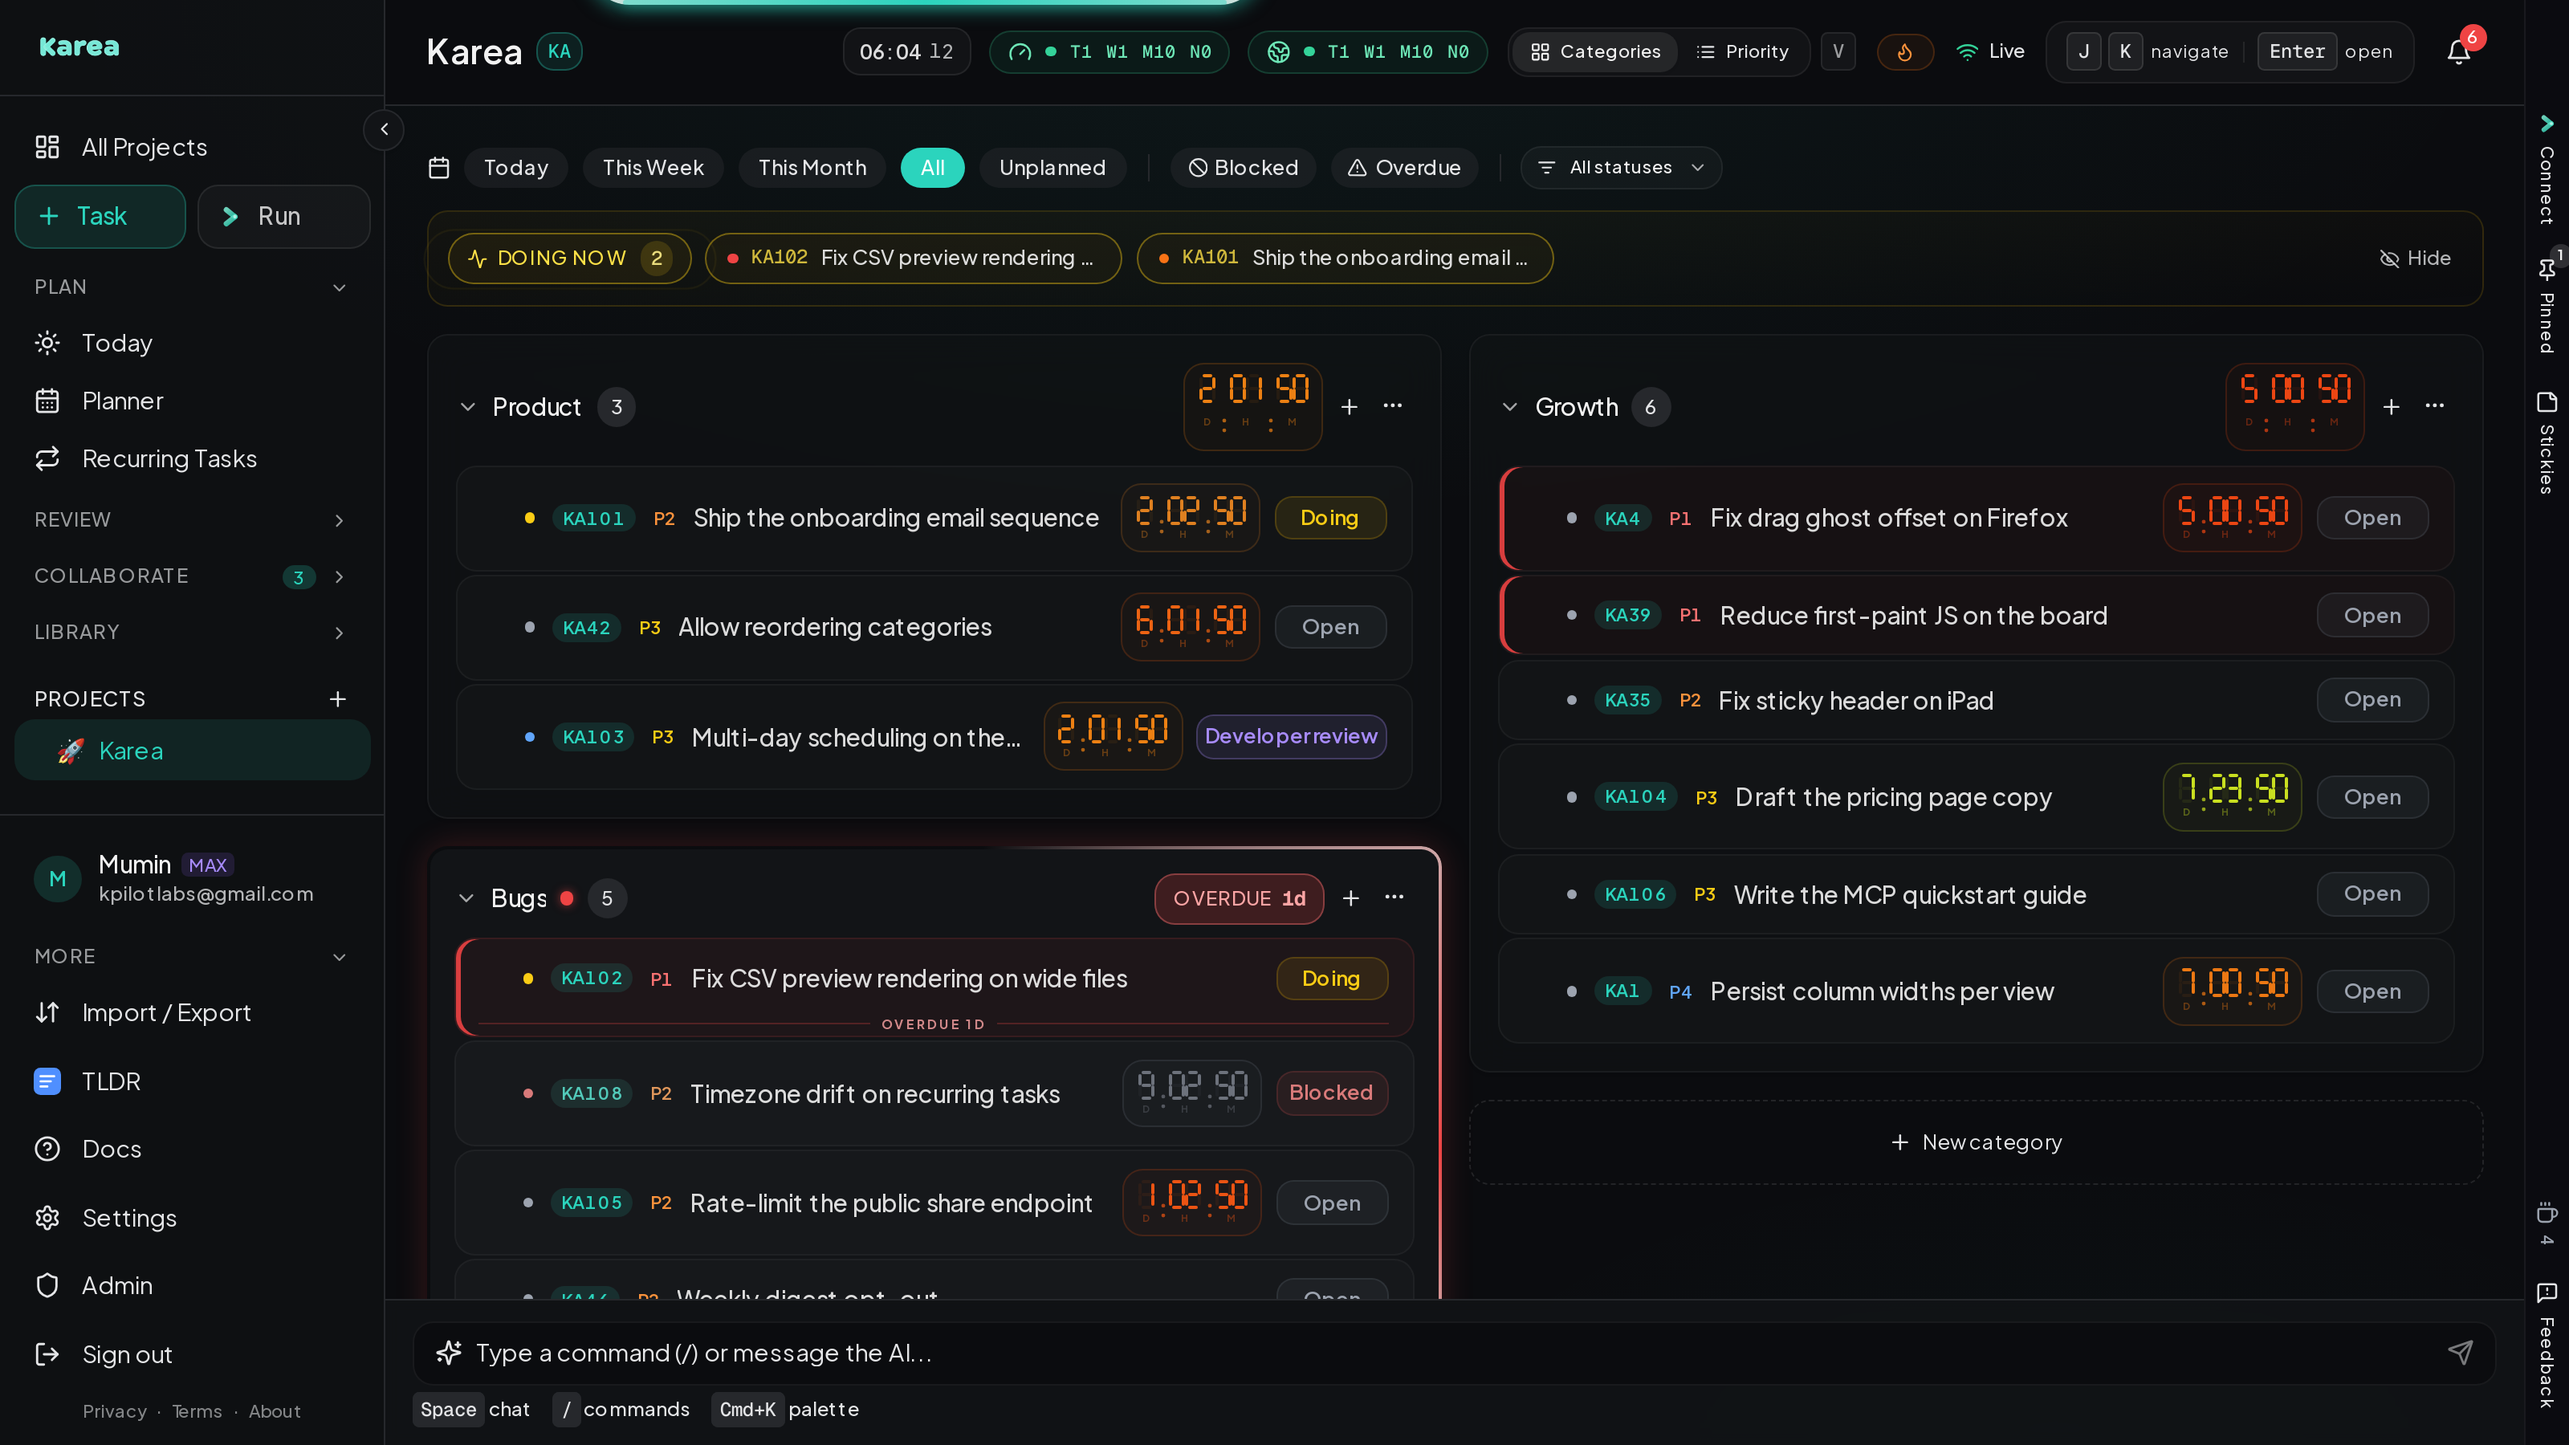Add a task to Growth category
Screen dimensions: 2569x1445
click(2392, 407)
